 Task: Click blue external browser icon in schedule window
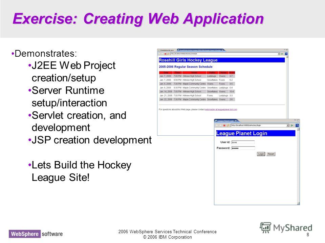pyautogui.click(x=286, y=54)
